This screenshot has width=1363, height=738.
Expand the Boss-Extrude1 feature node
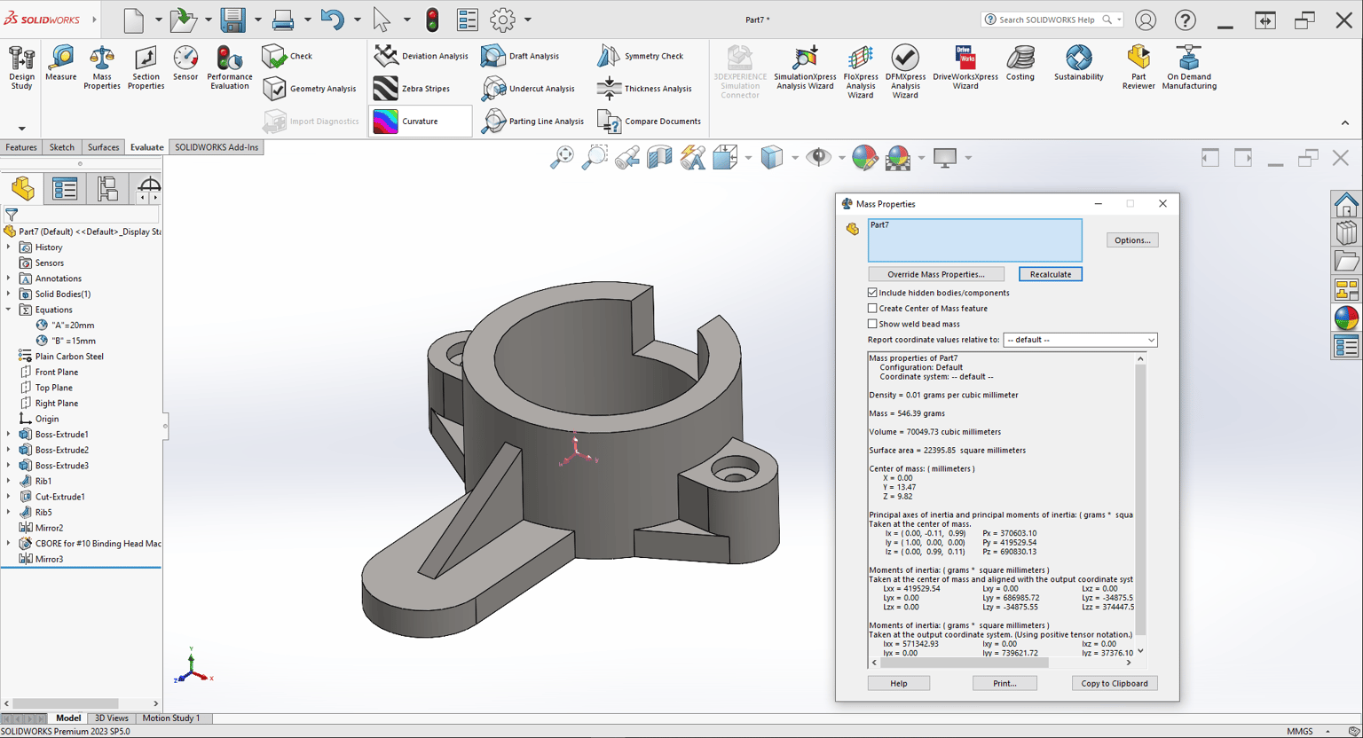click(9, 435)
